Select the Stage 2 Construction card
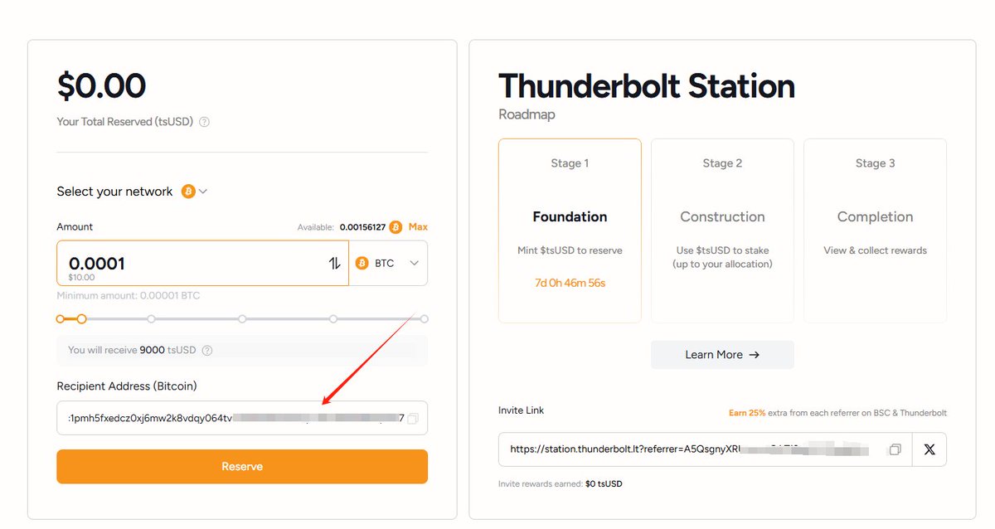The height and width of the screenshot is (529, 995). tap(722, 231)
